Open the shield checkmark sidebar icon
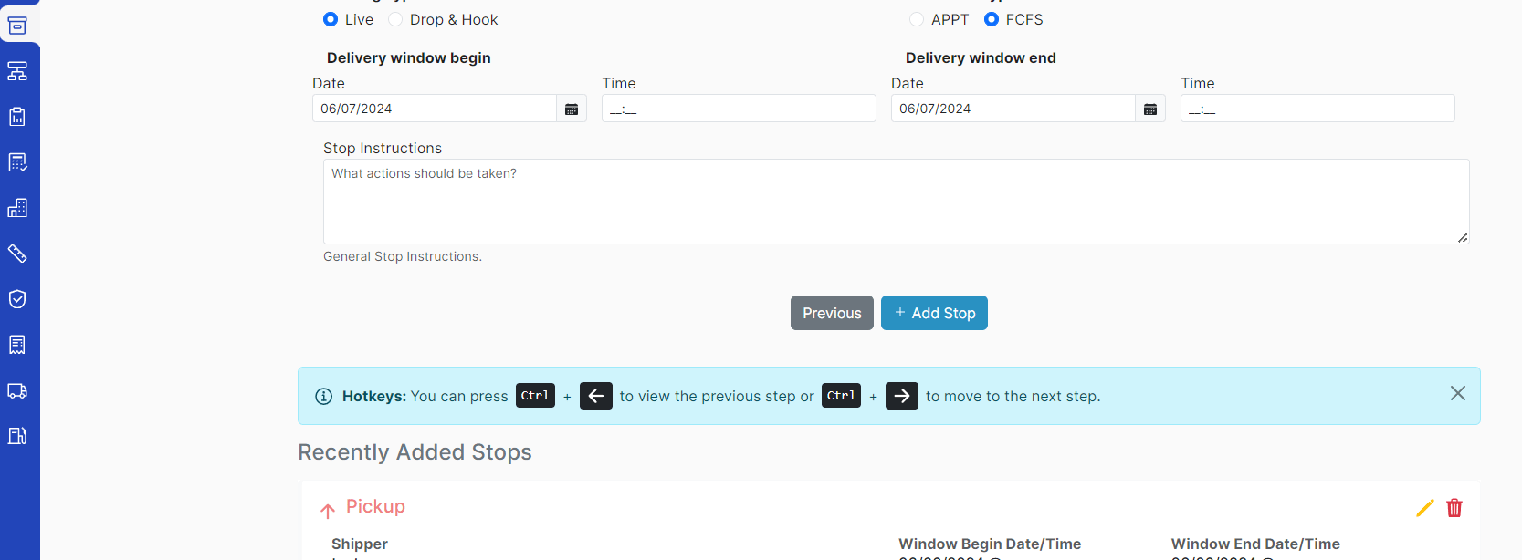The image size is (1522, 560). (x=17, y=299)
